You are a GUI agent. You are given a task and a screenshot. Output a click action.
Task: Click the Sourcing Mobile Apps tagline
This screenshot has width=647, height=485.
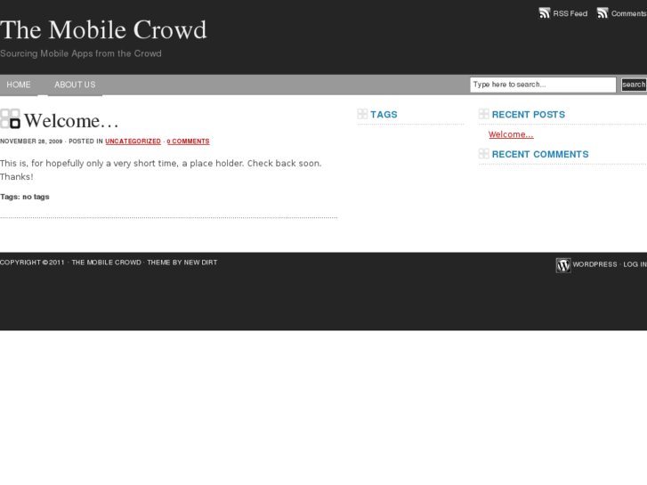(81, 53)
